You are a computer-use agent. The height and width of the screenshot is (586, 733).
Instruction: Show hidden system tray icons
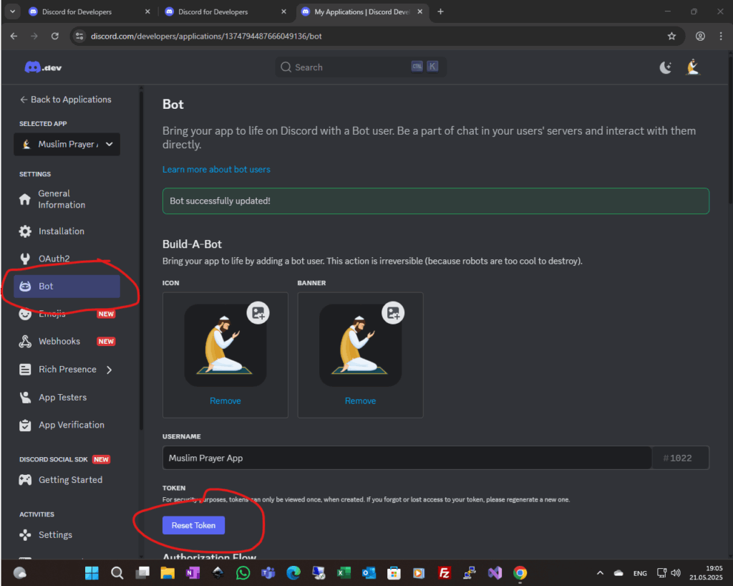[601, 573]
